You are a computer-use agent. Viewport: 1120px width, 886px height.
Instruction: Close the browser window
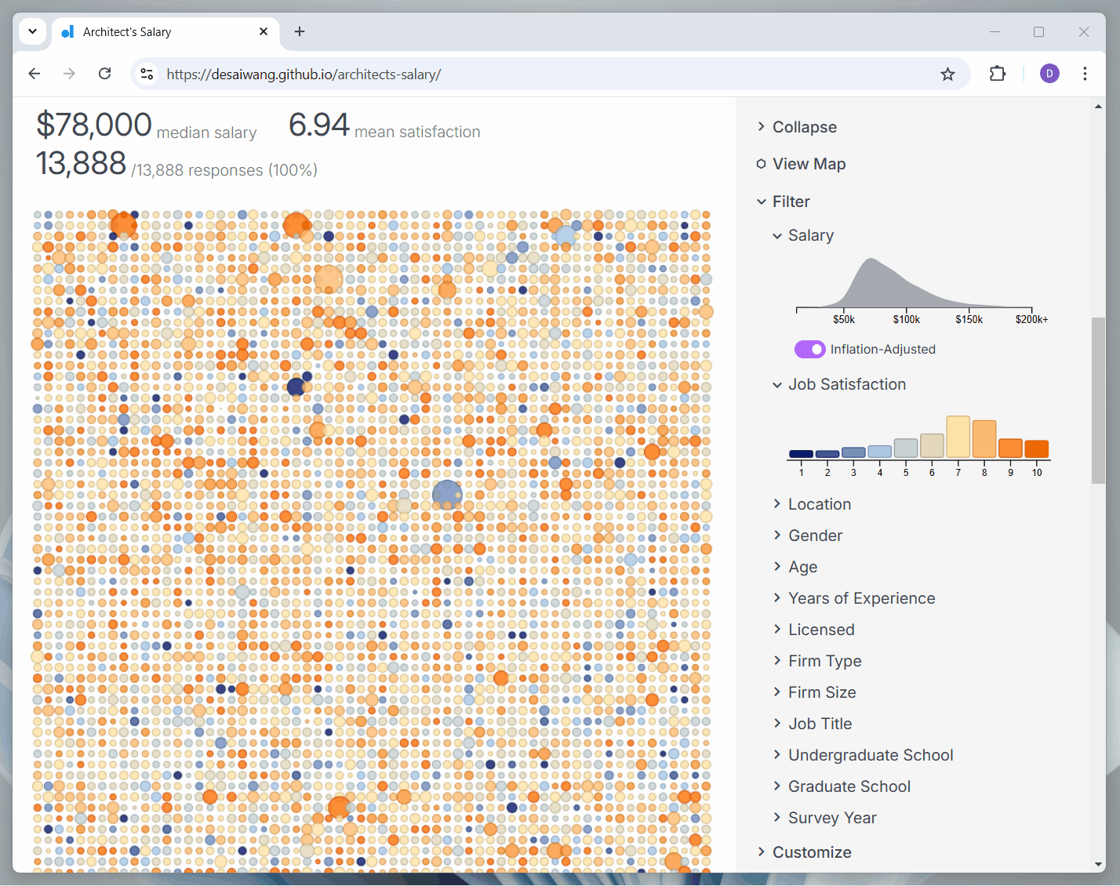[1084, 31]
